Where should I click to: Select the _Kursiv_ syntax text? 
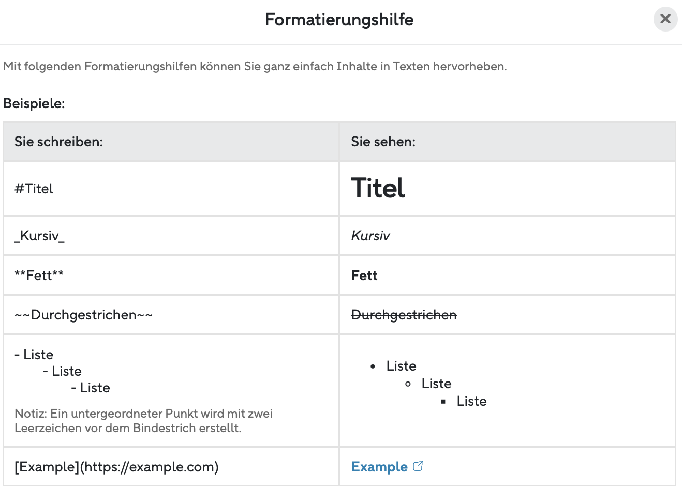[39, 236]
